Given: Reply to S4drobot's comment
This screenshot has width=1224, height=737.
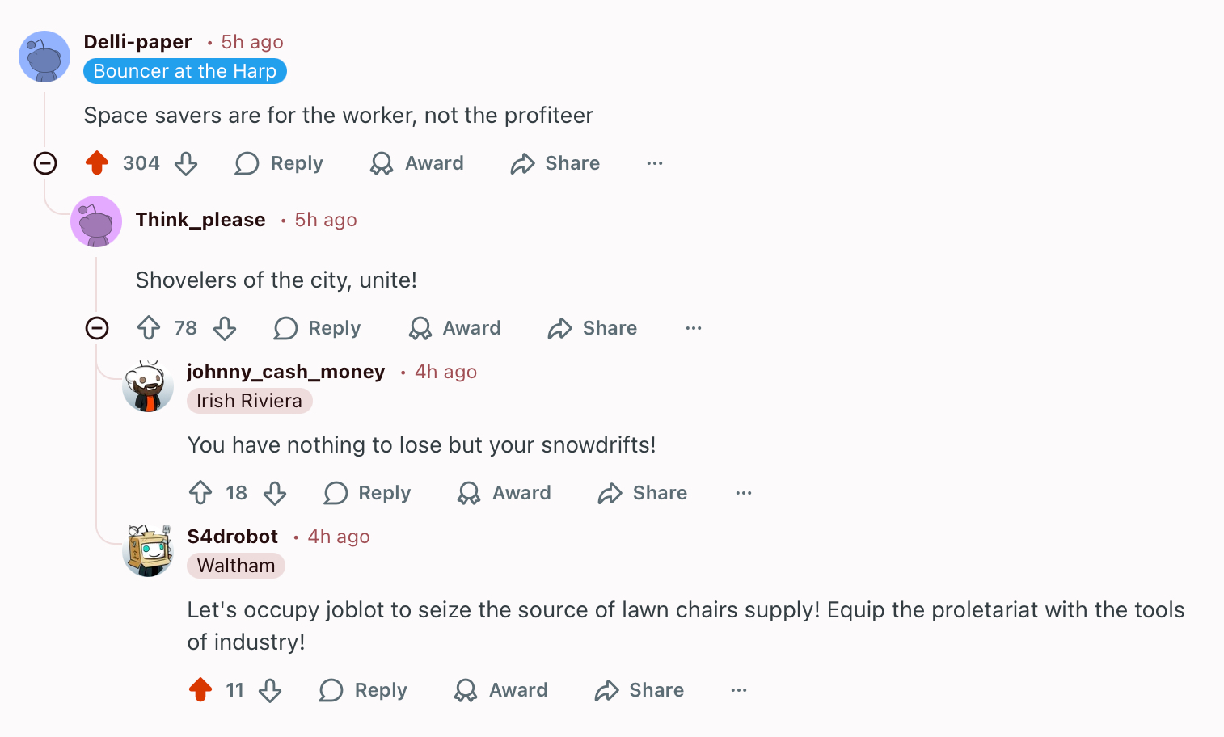Looking at the screenshot, I should pyautogui.click(x=363, y=690).
